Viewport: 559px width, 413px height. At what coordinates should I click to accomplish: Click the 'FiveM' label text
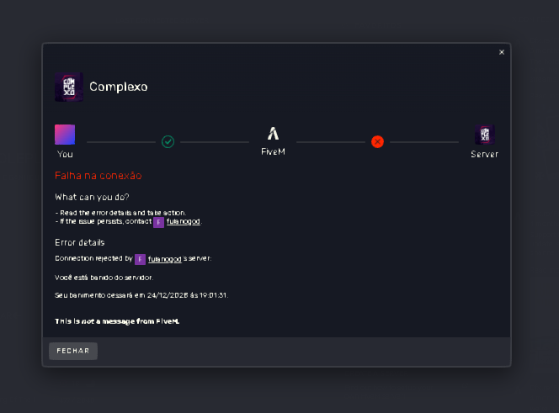tap(273, 151)
